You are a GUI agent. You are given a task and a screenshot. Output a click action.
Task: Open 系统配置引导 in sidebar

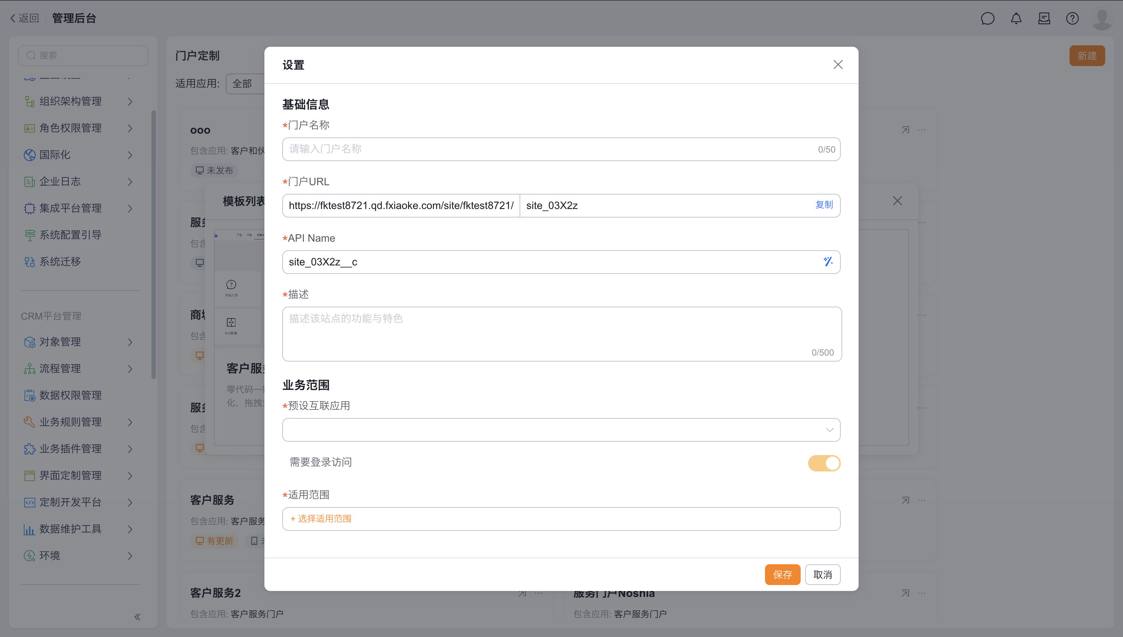click(70, 235)
